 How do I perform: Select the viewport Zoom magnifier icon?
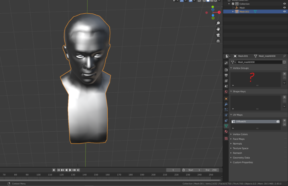tap(218, 23)
